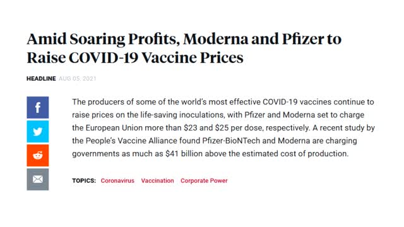The image size is (404, 227).
Task: Open the Corporate Power topic link
Action: [204, 181]
